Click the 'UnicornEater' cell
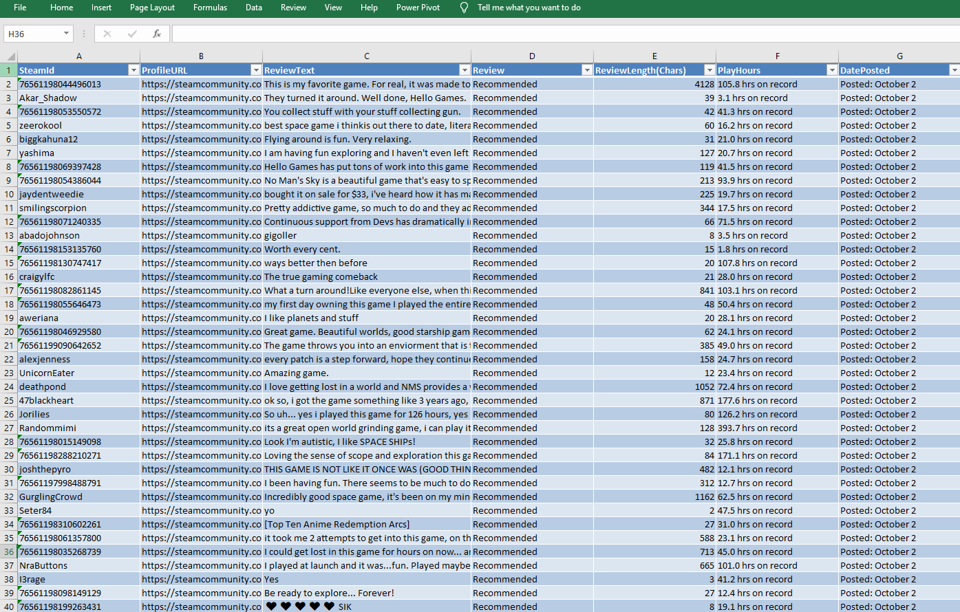 coord(79,373)
